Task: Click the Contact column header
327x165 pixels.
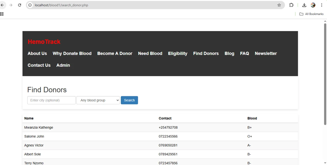Action: click(165, 118)
